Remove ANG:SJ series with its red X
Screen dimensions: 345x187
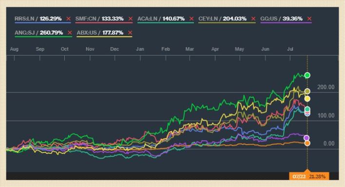70,33
